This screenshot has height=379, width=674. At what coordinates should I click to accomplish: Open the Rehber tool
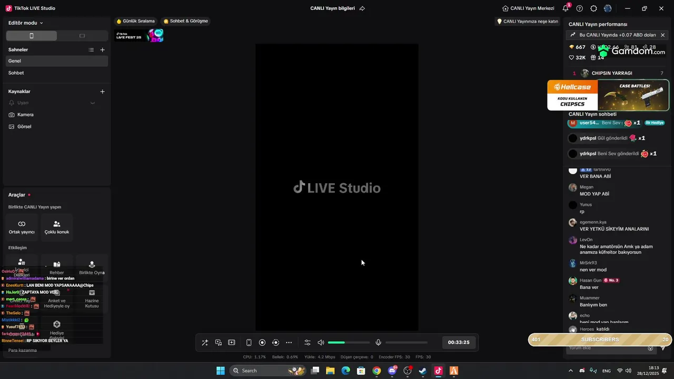click(x=57, y=268)
